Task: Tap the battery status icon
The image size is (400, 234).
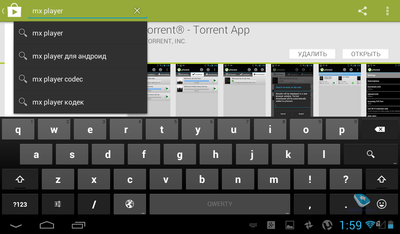Action: (x=391, y=225)
